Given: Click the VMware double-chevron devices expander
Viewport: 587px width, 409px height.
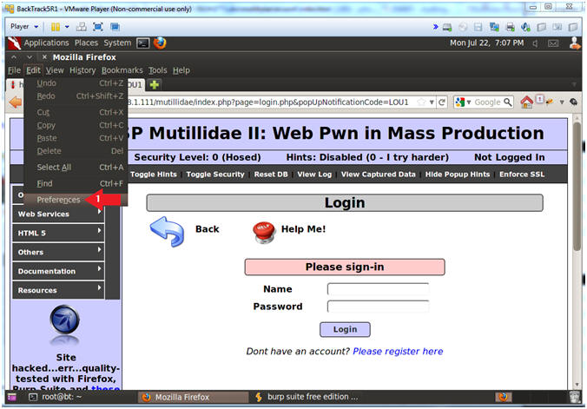Looking at the screenshot, I should 435,27.
